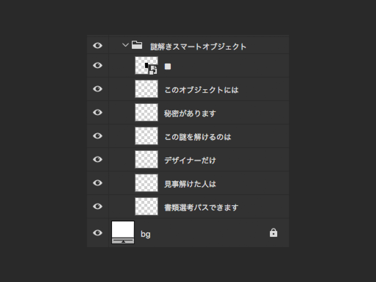Image resolution: width=376 pixels, height=282 pixels.
Task: Toggle eye icon for 秘密があります layer
Action: [98, 112]
